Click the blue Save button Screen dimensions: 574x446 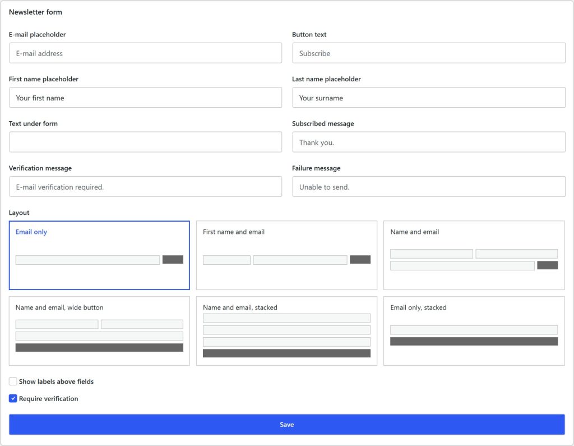(286, 424)
